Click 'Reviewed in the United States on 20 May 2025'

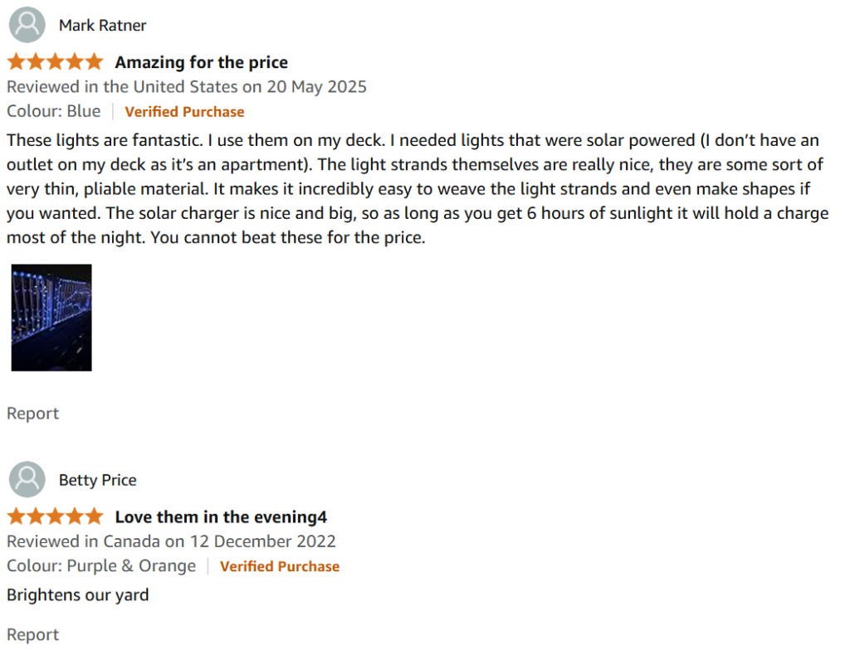pos(187,87)
